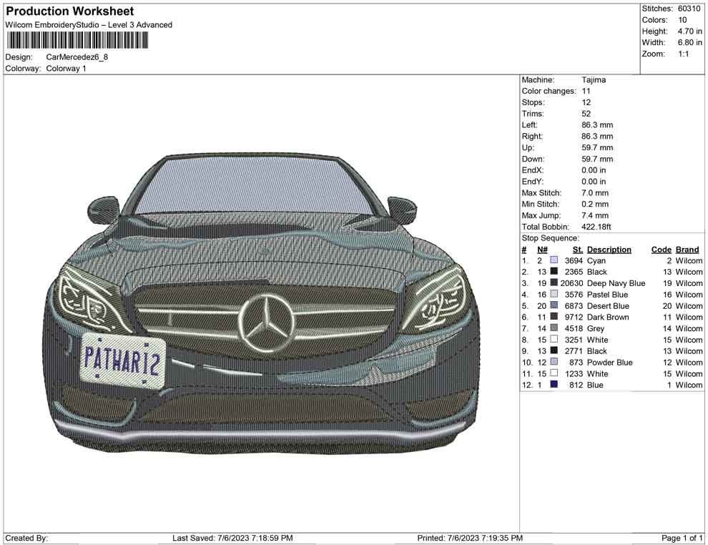The width and height of the screenshot is (708, 545).
Task: Click the design name CarMercedez6_8
Action: [x=77, y=57]
